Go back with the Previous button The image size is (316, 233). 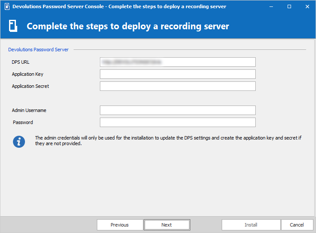point(120,225)
